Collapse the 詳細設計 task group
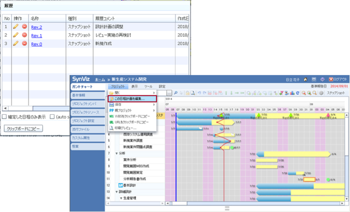Image resolution: width=350 pixels, height=212 pixels. pyautogui.click(x=116, y=192)
